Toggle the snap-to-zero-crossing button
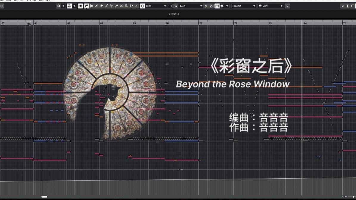Screen dimensions: 356x200 170,6
